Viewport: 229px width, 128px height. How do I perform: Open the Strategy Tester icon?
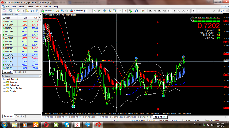37,11
